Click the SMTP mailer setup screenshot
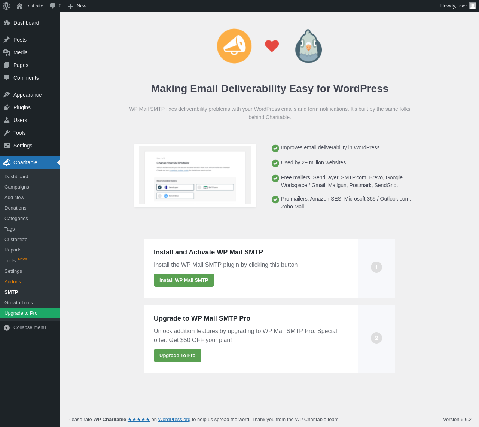This screenshot has width=479, height=427. pos(195,175)
